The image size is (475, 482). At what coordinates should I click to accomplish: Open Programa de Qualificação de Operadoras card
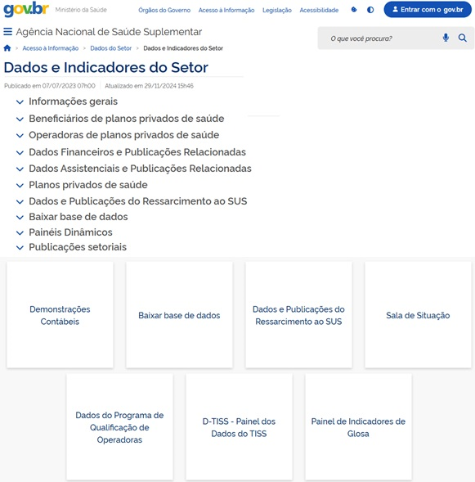coord(119,427)
